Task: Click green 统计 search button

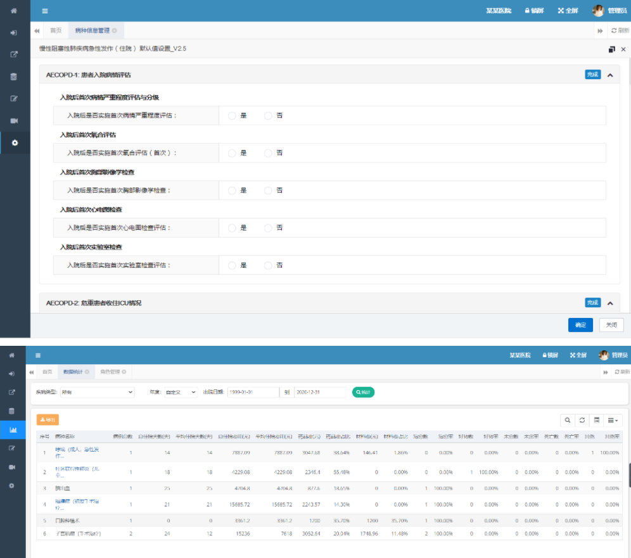Action: [x=363, y=392]
